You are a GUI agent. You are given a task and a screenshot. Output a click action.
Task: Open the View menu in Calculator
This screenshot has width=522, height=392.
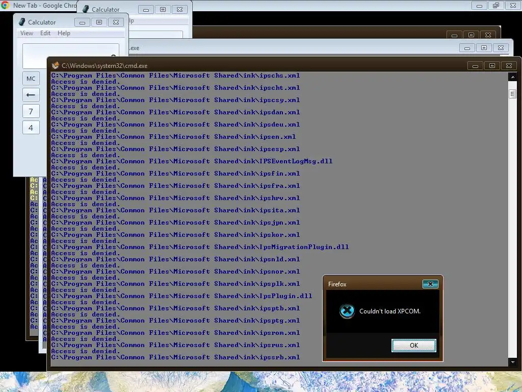click(27, 33)
